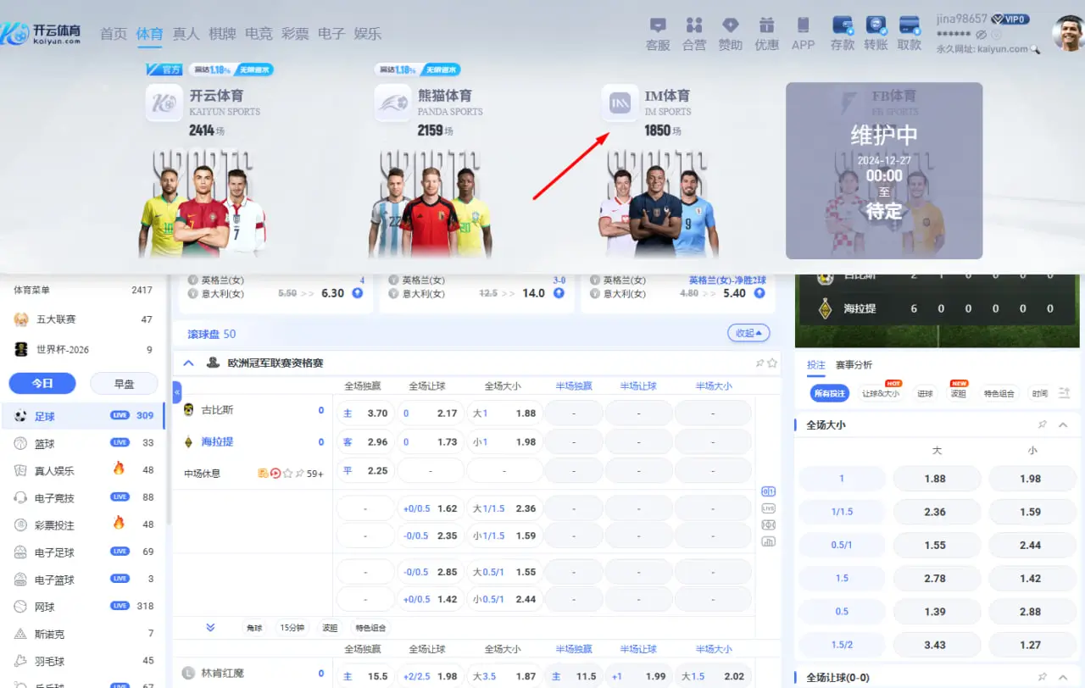Select 棋牌 in top navigation
1085x688 pixels.
222,34
